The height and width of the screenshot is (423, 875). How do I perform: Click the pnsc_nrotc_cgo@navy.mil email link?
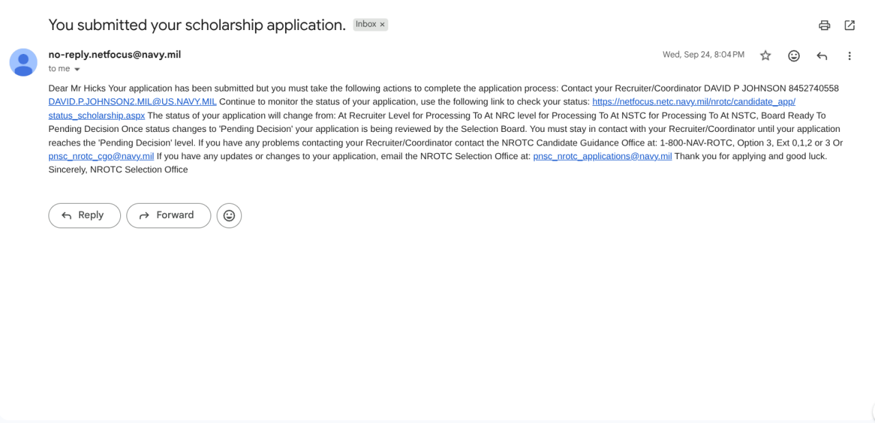click(101, 156)
